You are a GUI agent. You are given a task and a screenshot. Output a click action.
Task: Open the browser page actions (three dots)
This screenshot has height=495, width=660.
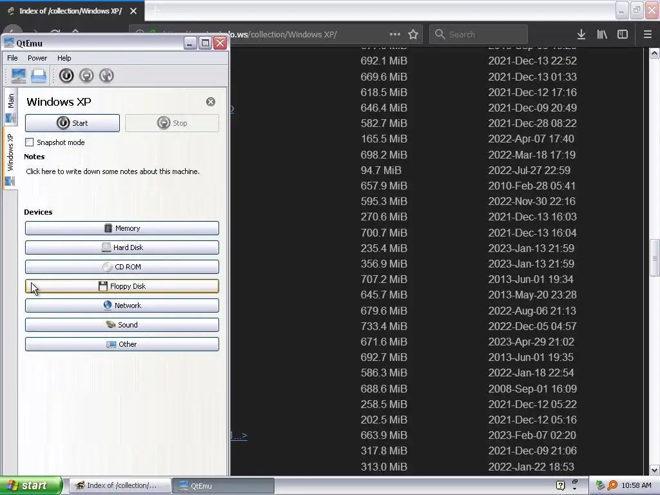click(395, 34)
